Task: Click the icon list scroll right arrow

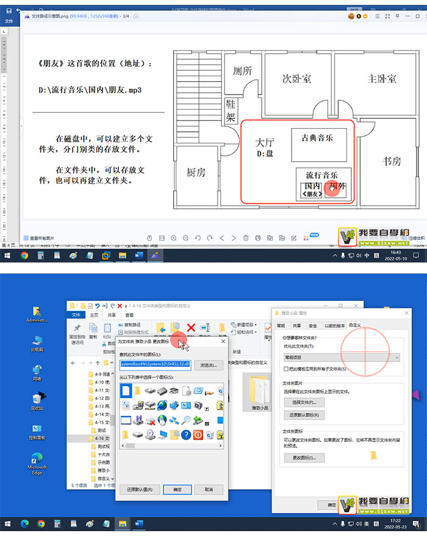Action: [220, 446]
